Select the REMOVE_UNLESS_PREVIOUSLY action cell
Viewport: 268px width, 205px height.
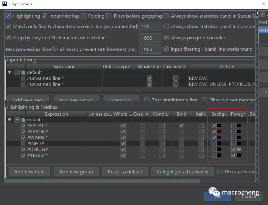pyautogui.click(x=222, y=84)
